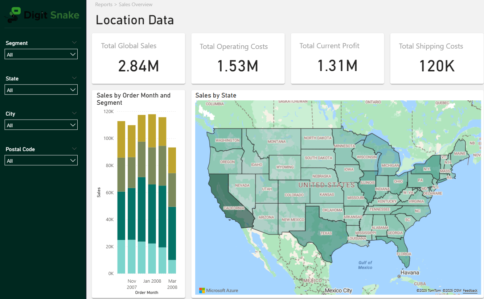484x299 pixels.
Task: Click the Postal Code slicer header chevron
Action: [x=74, y=149]
